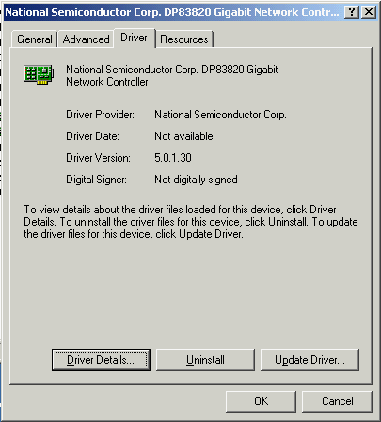Open the Advanced tab

click(86, 39)
